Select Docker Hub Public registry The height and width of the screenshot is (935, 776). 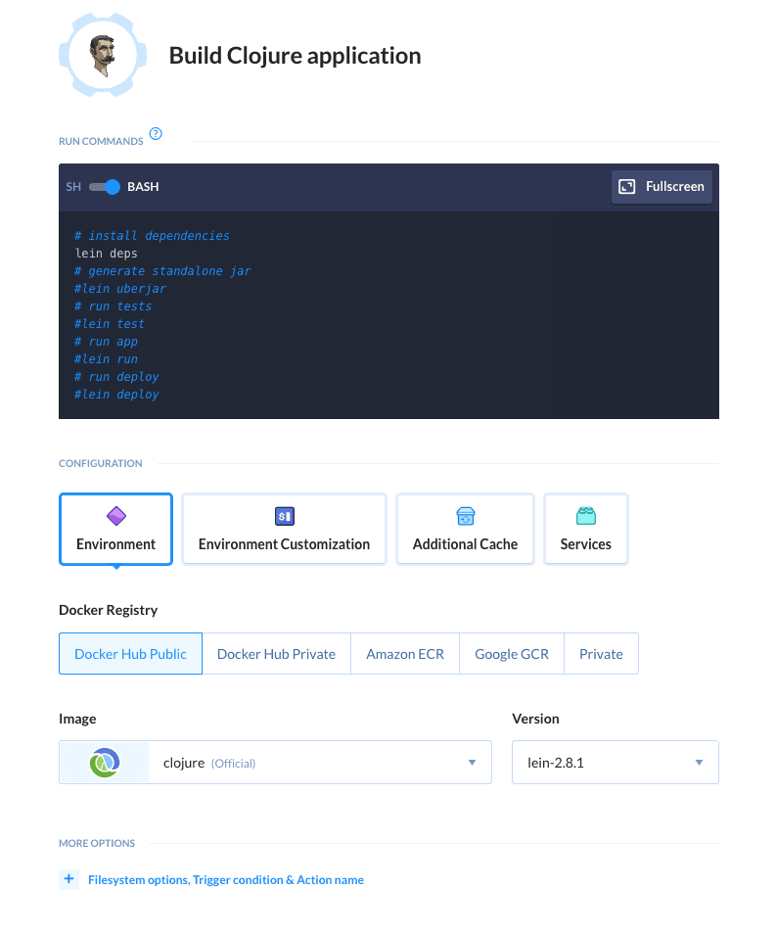tap(130, 654)
